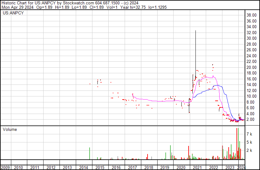Image resolution: width=260 pixels, height=170 pixels.
Task: Select the 2014 year label on time axis
Action: 83,167
